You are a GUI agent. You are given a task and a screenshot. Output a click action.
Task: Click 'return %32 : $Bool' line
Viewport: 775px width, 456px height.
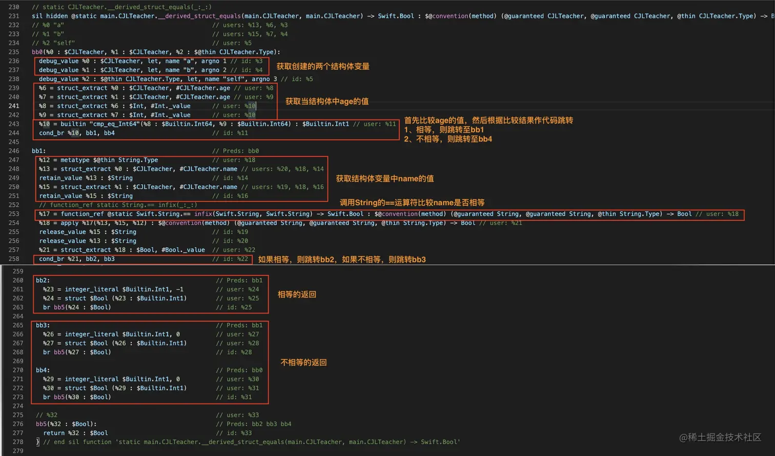147,433
